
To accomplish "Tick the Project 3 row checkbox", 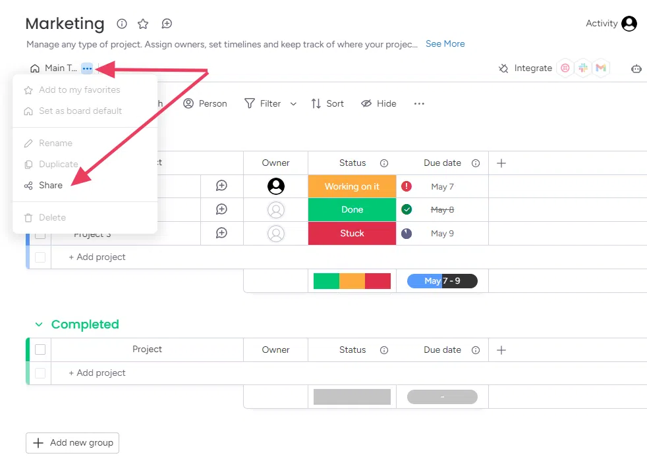I will coord(40,234).
